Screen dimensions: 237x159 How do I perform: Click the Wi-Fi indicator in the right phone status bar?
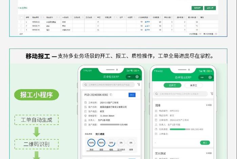pos(204,71)
